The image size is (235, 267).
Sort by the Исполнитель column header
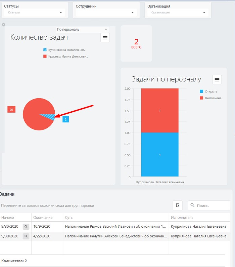point(182,218)
